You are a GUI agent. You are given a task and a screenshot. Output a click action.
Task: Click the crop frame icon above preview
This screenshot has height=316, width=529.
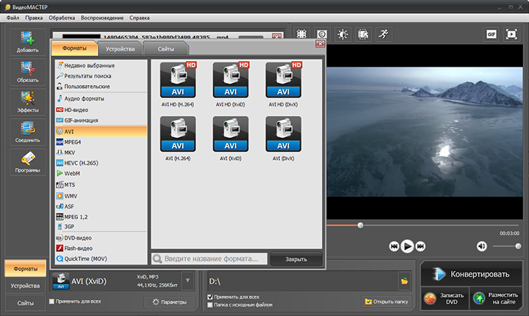302,34
